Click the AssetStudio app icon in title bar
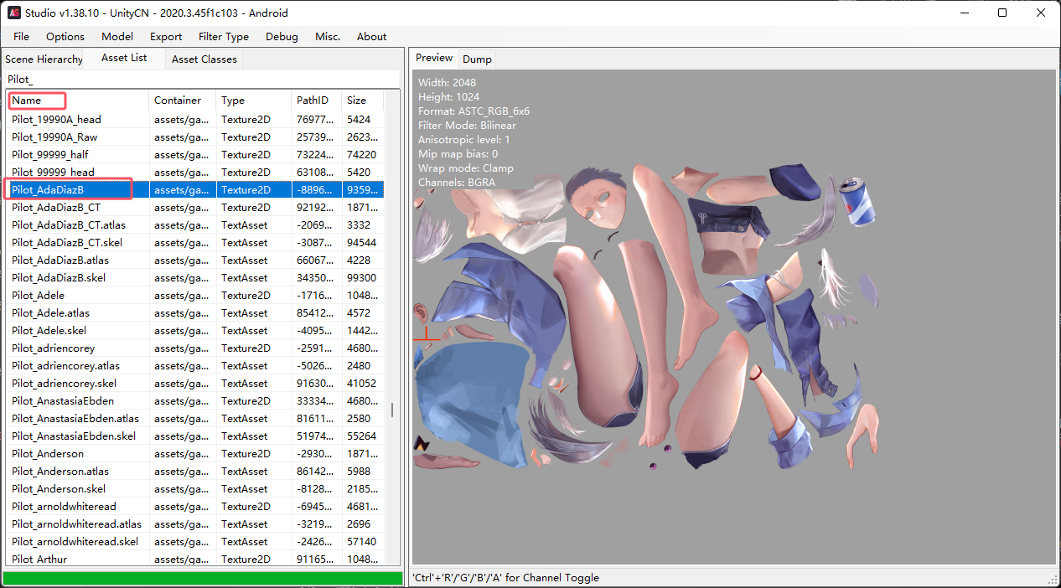1061x588 pixels. click(14, 13)
